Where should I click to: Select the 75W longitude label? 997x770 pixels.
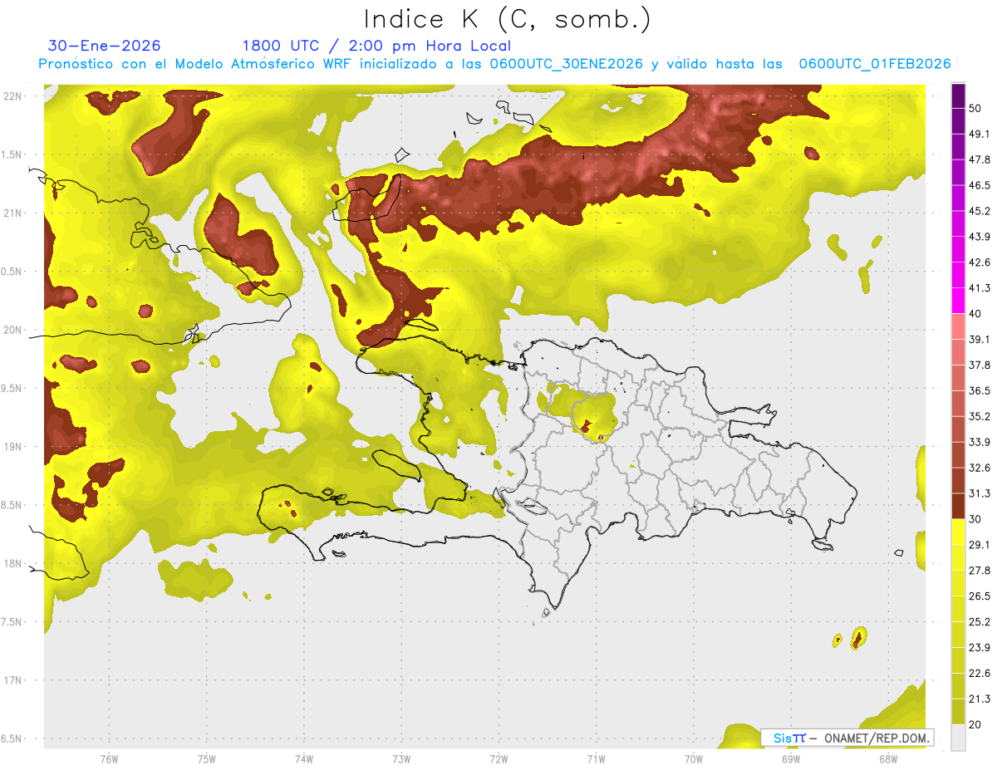coord(206,759)
